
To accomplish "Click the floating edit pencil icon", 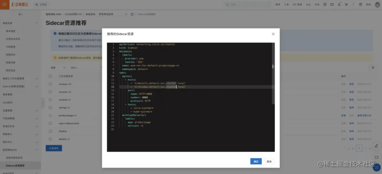I will click(x=377, y=146).
